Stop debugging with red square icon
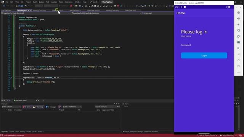244x137 pixels. (118, 6)
